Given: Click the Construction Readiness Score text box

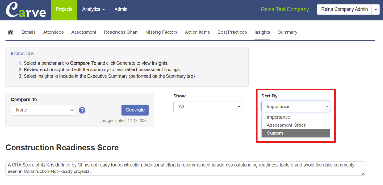Looking at the screenshot, I should coord(185,168).
